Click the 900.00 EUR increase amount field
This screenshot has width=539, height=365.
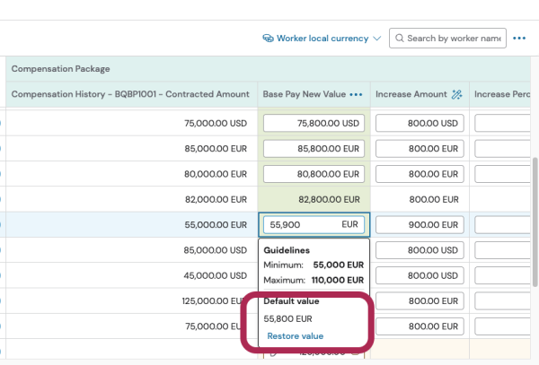420,225
